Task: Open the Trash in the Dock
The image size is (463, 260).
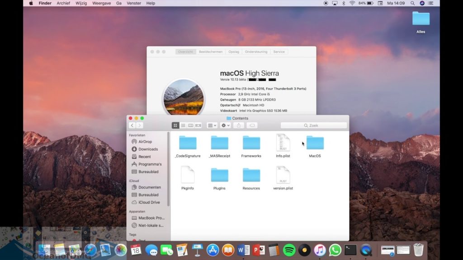Action: coord(418,250)
